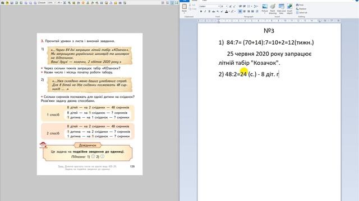Click the line starting "2) 48:2=24"

pos(248,74)
